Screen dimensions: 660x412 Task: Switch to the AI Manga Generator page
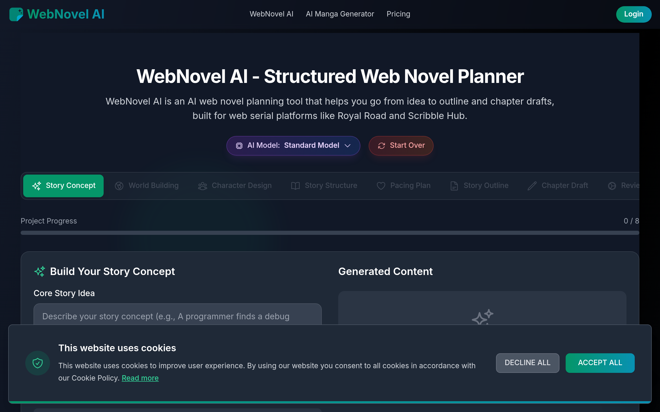click(x=340, y=14)
